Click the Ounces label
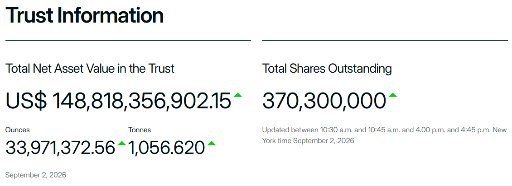Viewport: 512px width, 186px height. 18,130
